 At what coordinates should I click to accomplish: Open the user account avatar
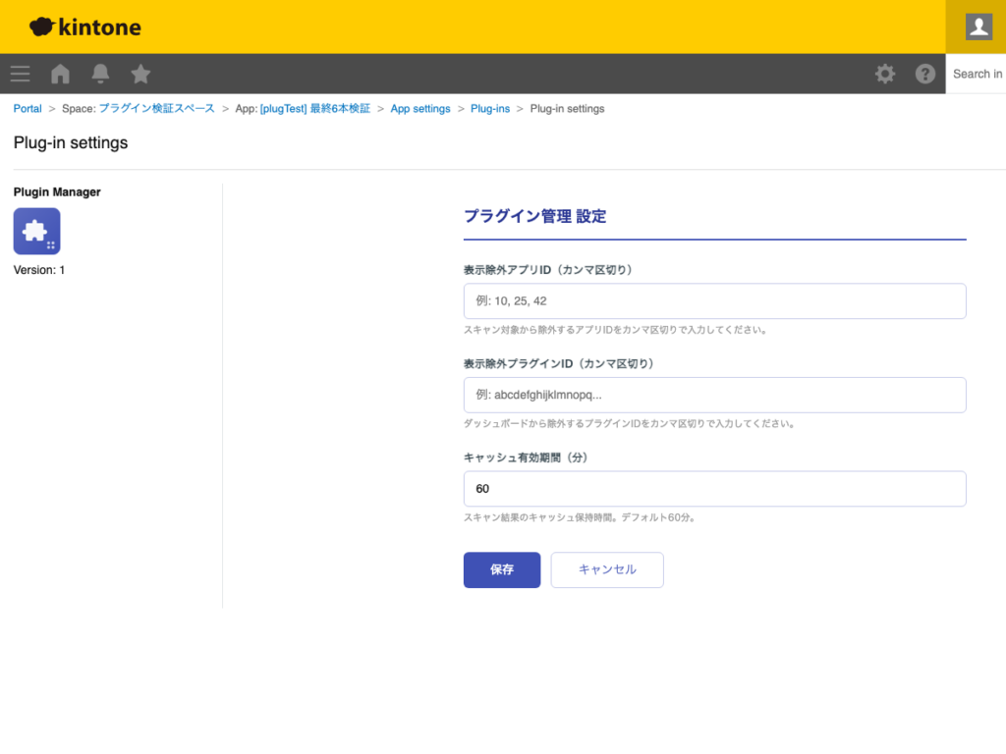tap(977, 27)
